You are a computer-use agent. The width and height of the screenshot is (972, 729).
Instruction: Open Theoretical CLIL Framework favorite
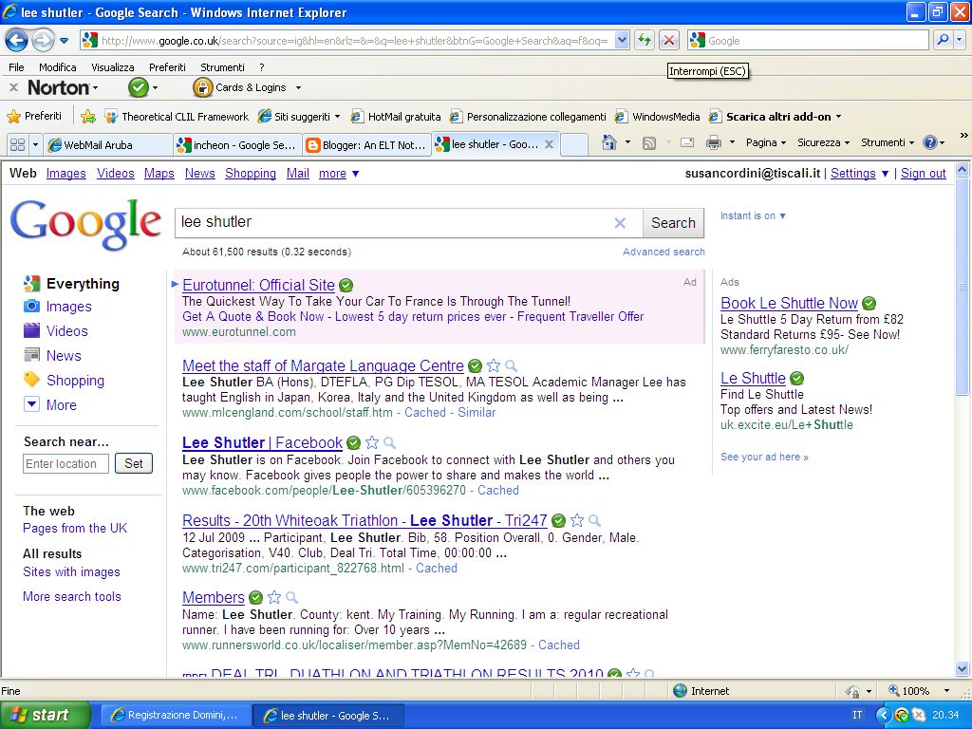[x=177, y=117]
